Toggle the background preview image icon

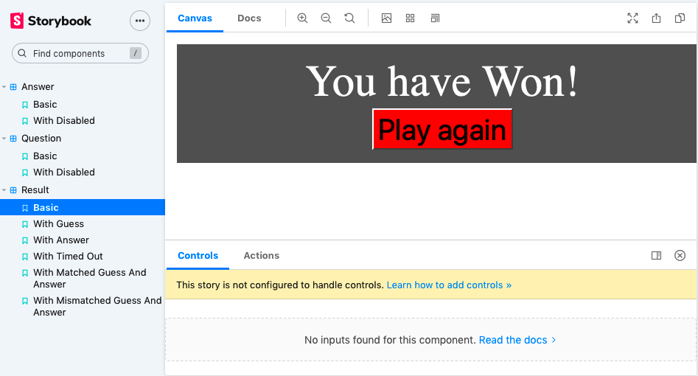coord(386,18)
